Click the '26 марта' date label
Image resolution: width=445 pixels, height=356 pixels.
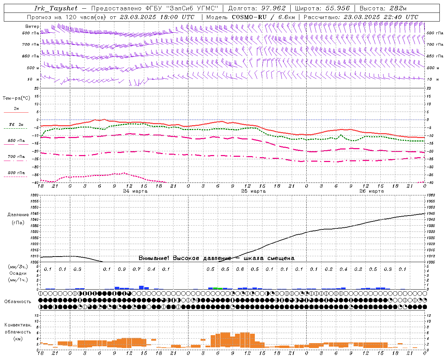point(372,191)
